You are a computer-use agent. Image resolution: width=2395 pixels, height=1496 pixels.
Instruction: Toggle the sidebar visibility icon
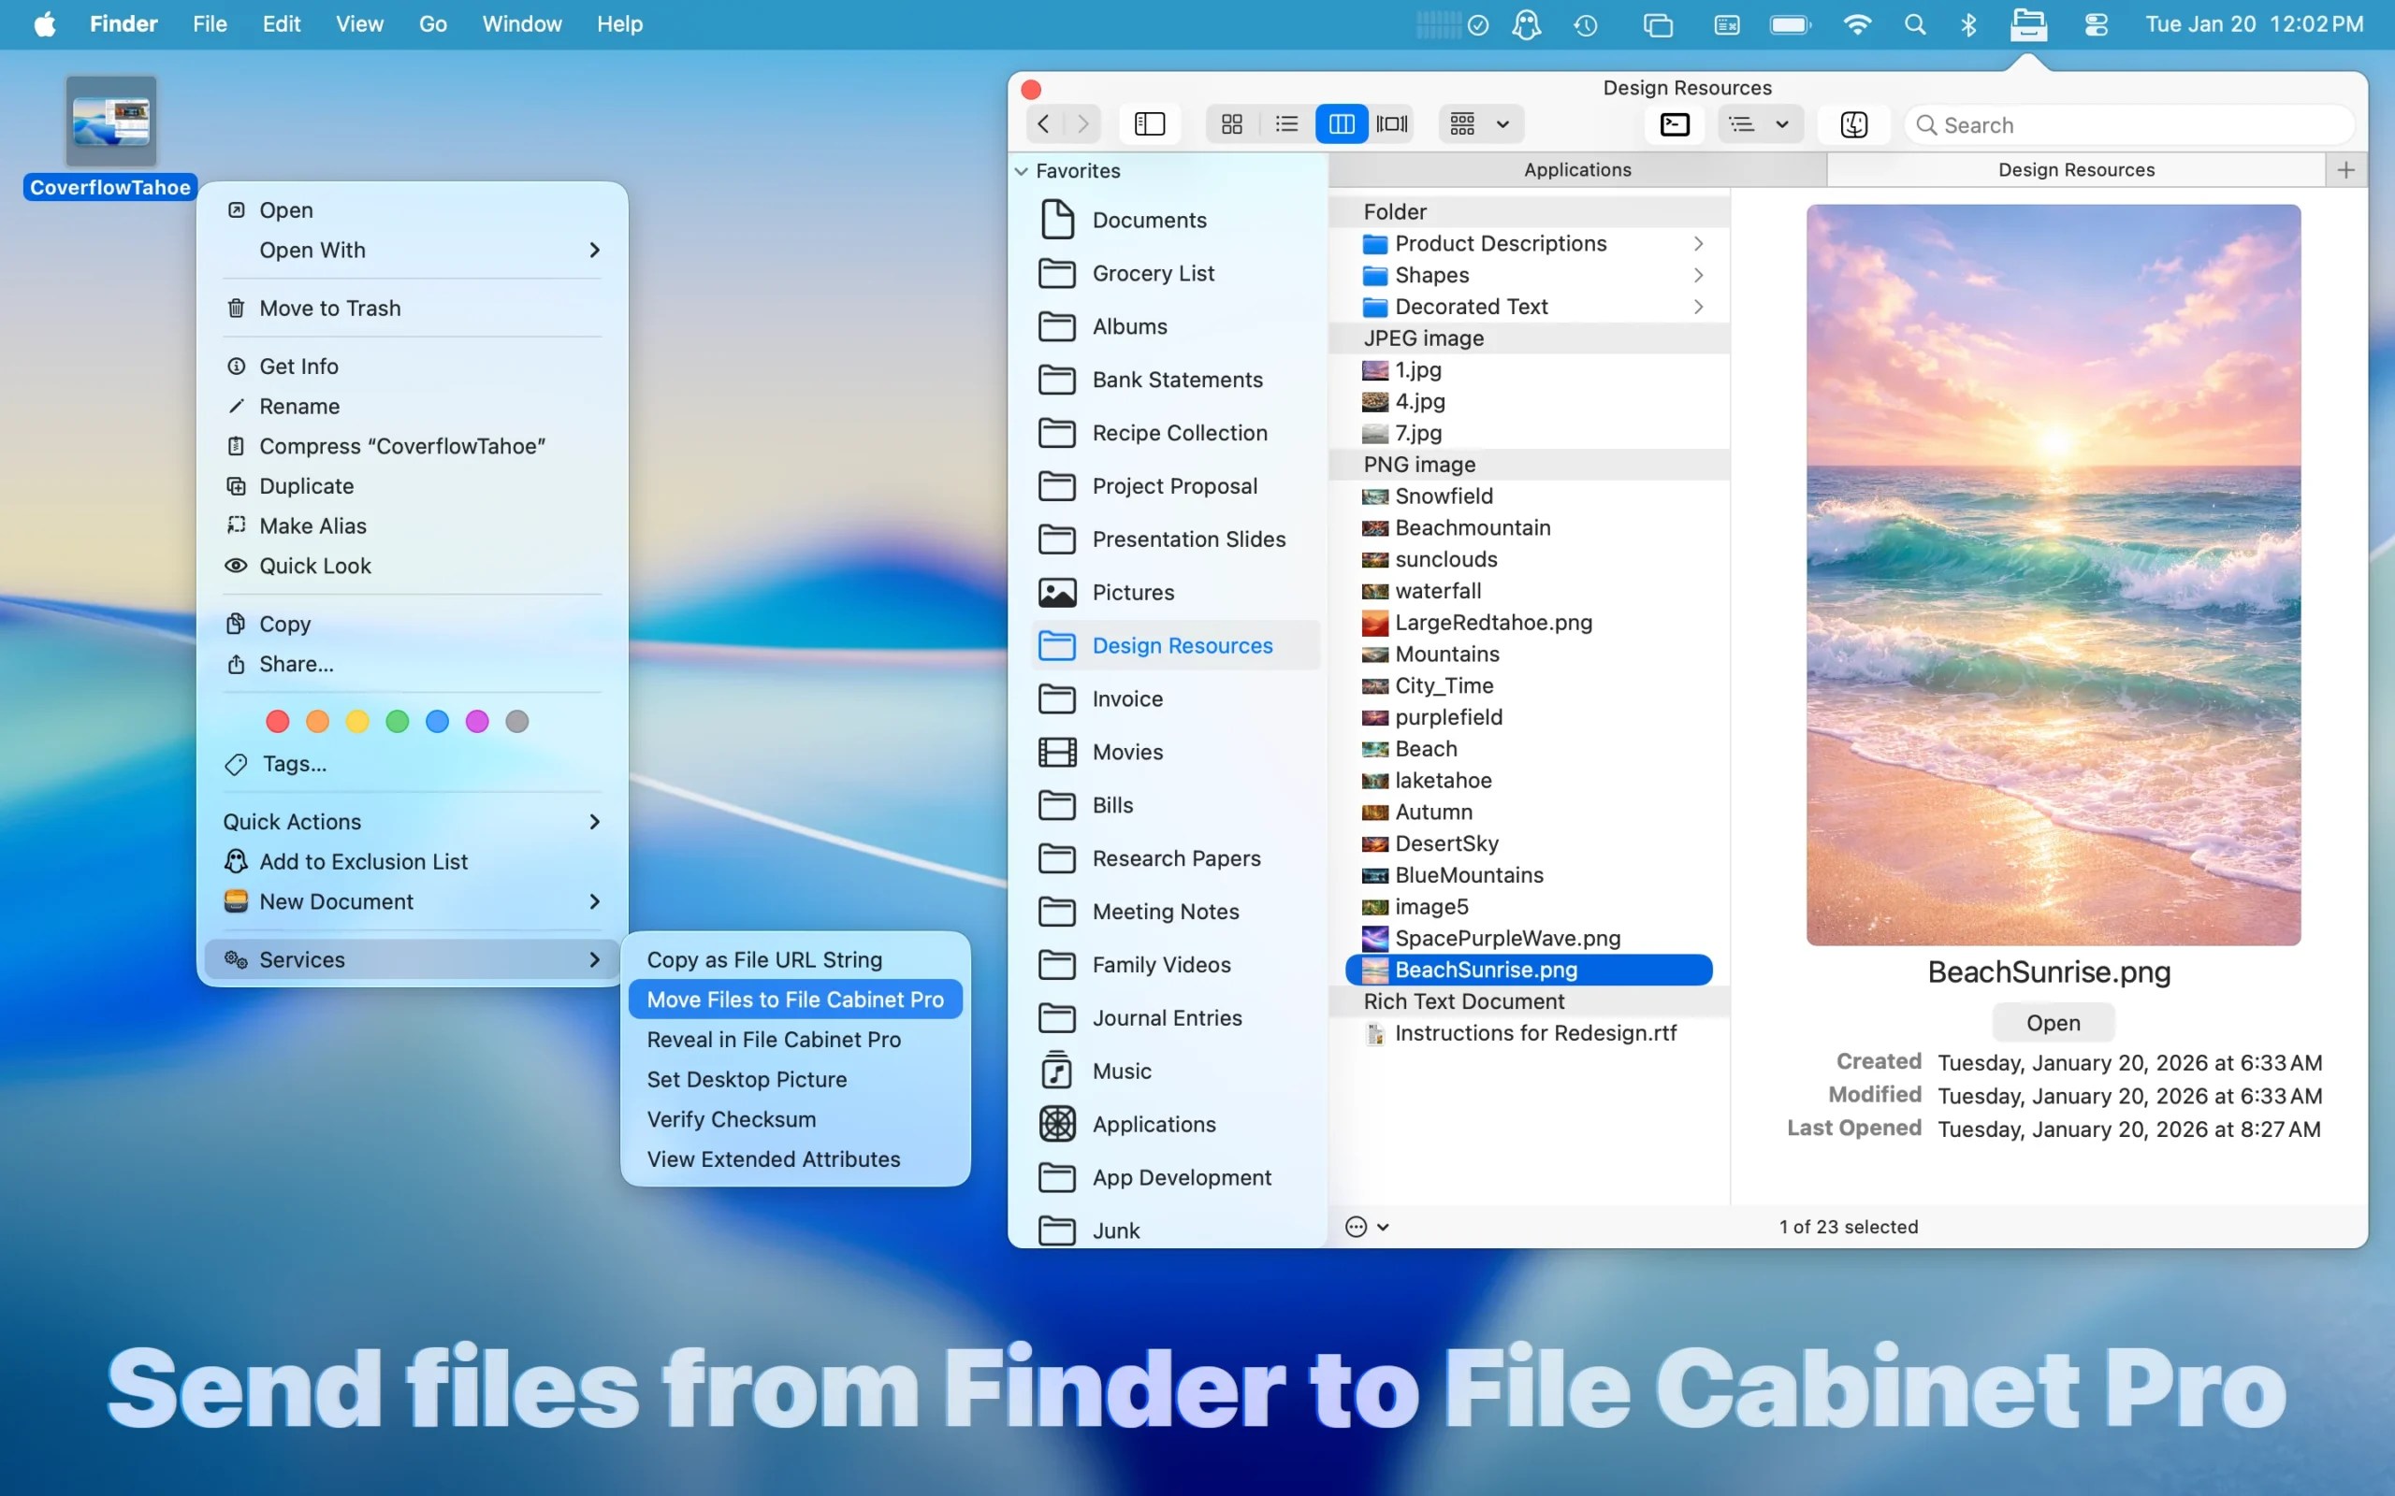click(x=1148, y=123)
